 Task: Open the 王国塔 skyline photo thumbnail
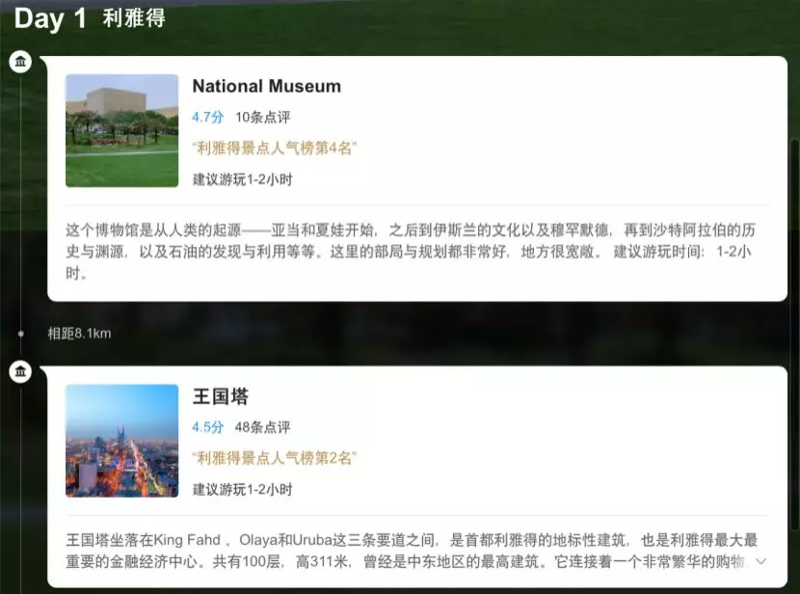click(x=122, y=441)
